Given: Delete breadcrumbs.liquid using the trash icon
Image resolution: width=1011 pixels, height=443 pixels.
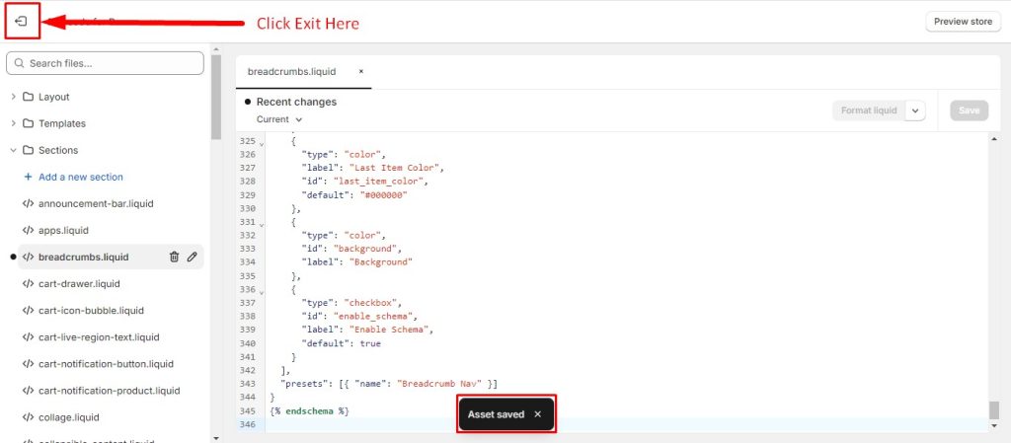Looking at the screenshot, I should tap(174, 257).
